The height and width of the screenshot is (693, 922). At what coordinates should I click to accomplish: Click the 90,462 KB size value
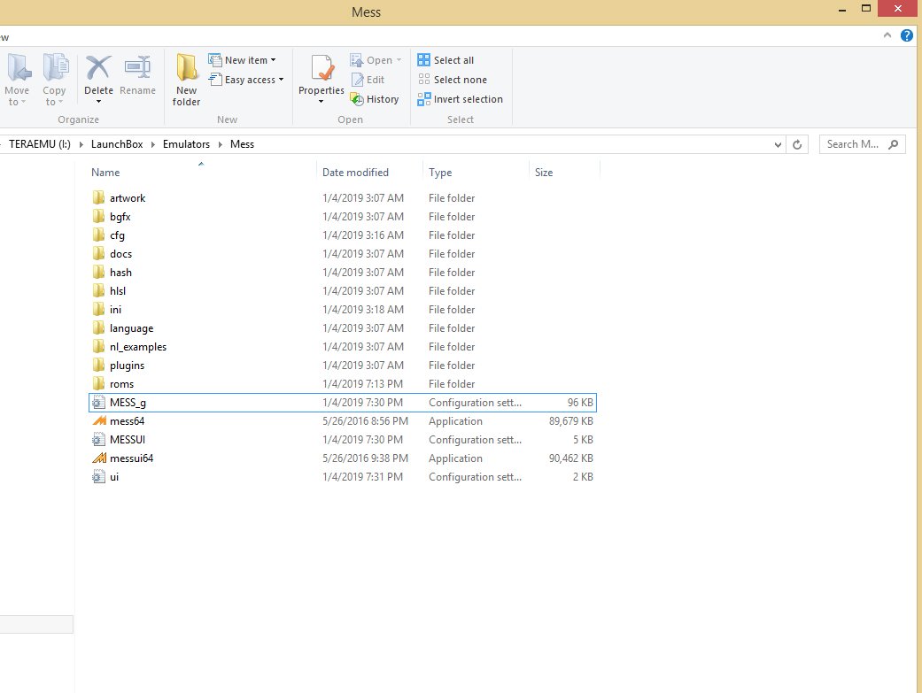[571, 458]
